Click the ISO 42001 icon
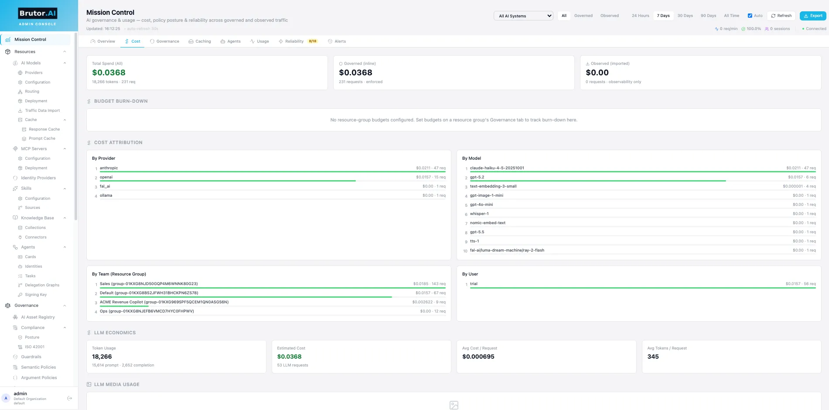 click(x=20, y=347)
